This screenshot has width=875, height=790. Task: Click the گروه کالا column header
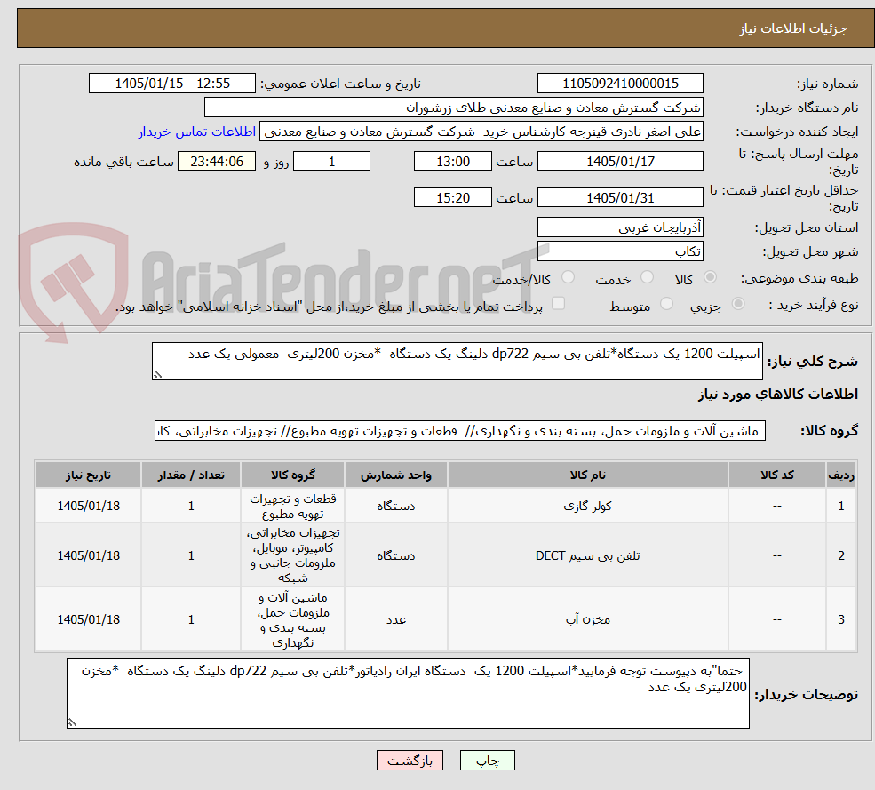click(293, 475)
